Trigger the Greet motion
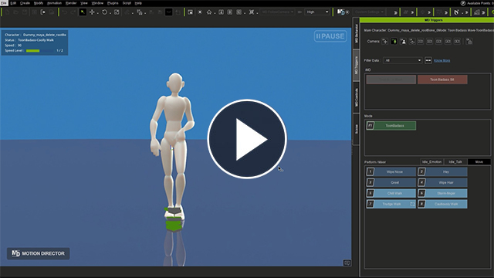494x278 pixels. point(391,182)
